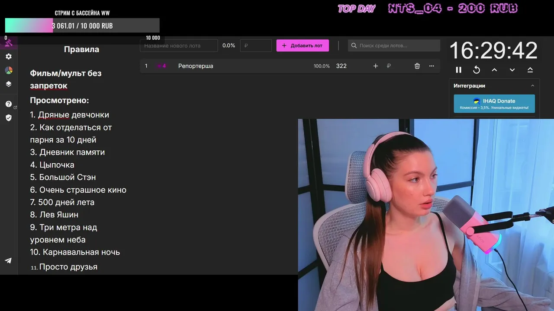Click list item Большой Стэн

click(x=63, y=177)
